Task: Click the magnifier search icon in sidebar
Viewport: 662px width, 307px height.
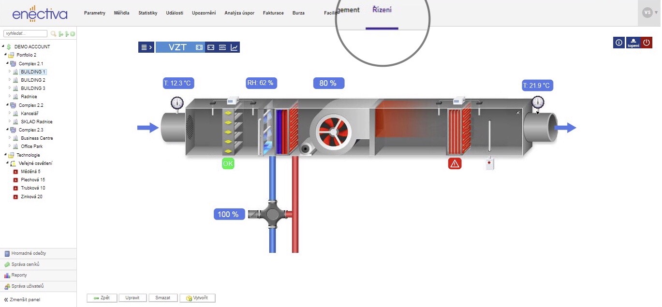Action: click(53, 34)
